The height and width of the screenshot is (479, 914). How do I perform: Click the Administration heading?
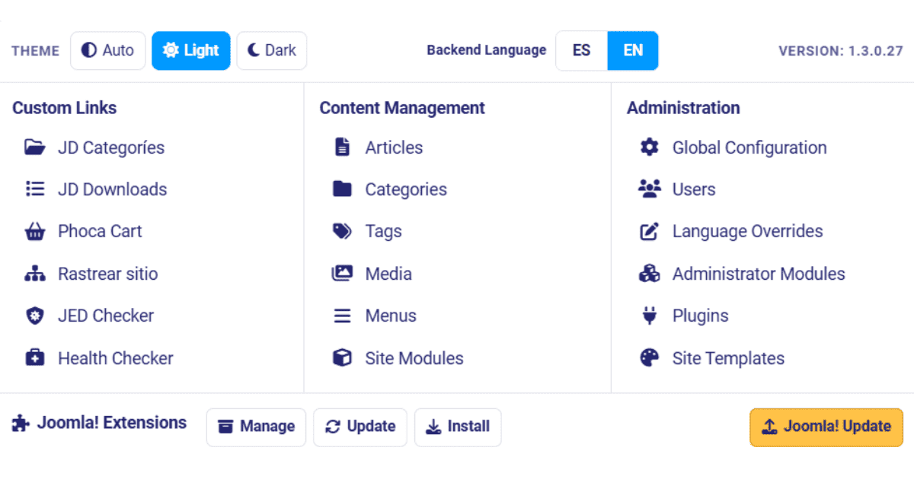click(683, 108)
